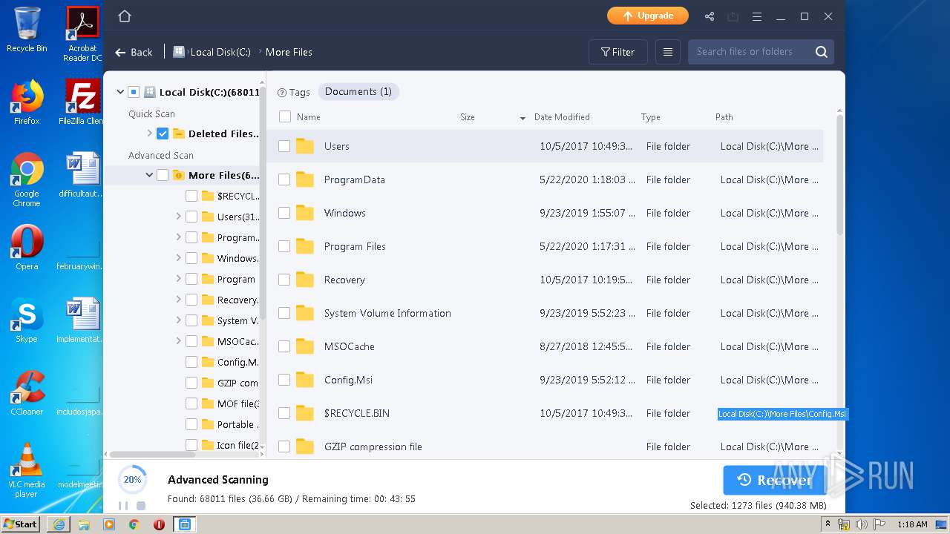The image size is (950, 534).
Task: Click the Windows folder icon in list
Action: (305, 213)
